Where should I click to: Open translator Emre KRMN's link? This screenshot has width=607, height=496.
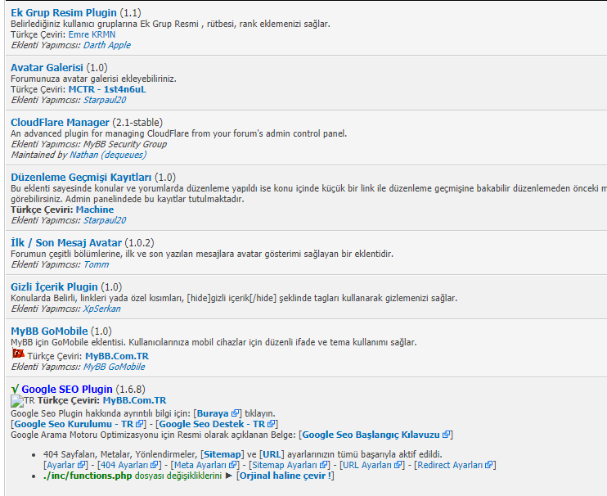pos(92,34)
